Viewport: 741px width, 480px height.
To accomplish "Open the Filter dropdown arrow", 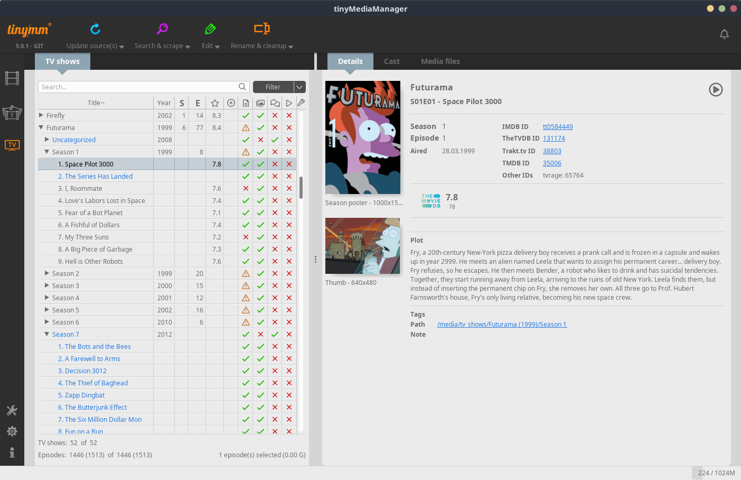I will tap(299, 87).
